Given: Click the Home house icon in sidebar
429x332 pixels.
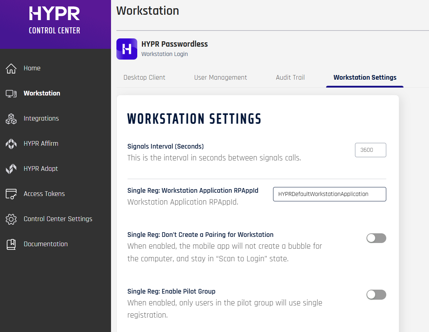Looking at the screenshot, I should (x=11, y=68).
